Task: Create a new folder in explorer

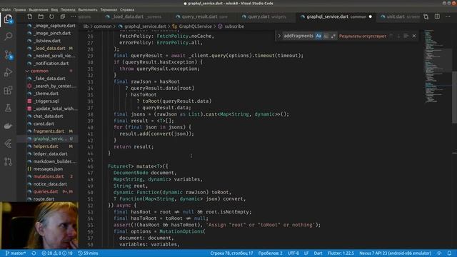Action: pyautogui.click(x=41, y=16)
